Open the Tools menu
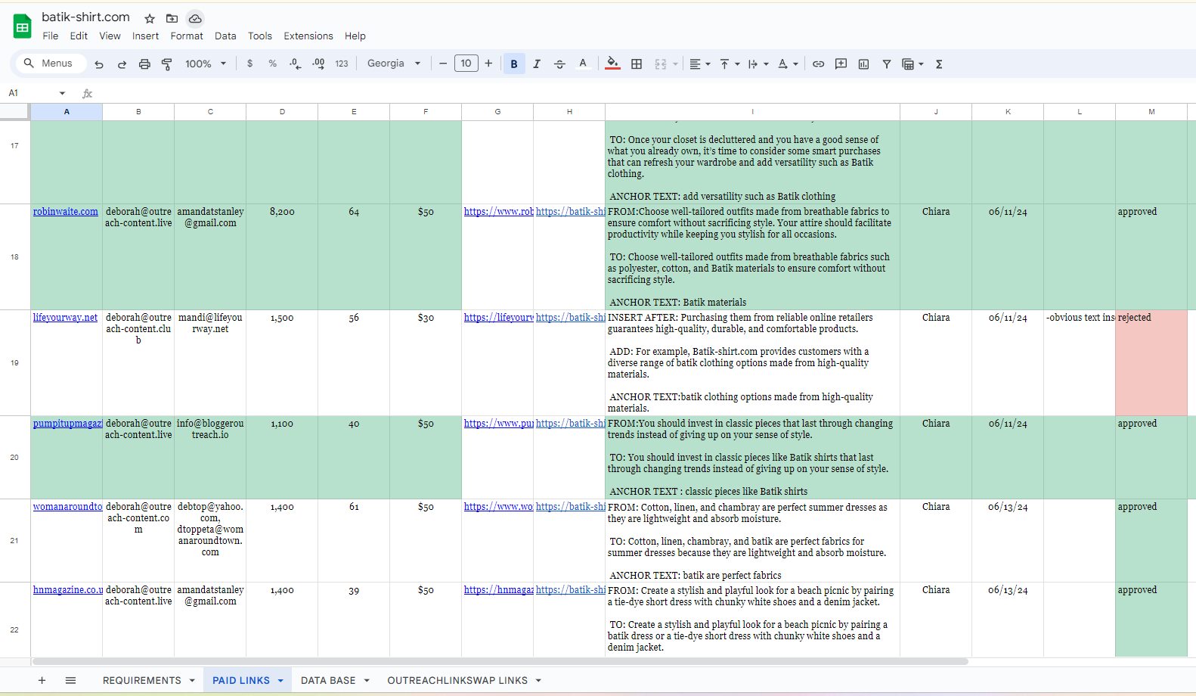 259,36
